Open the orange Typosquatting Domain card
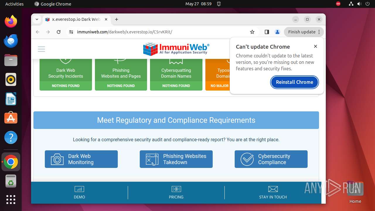Image resolution: width=375 pixels, height=211 pixels. pos(218,74)
